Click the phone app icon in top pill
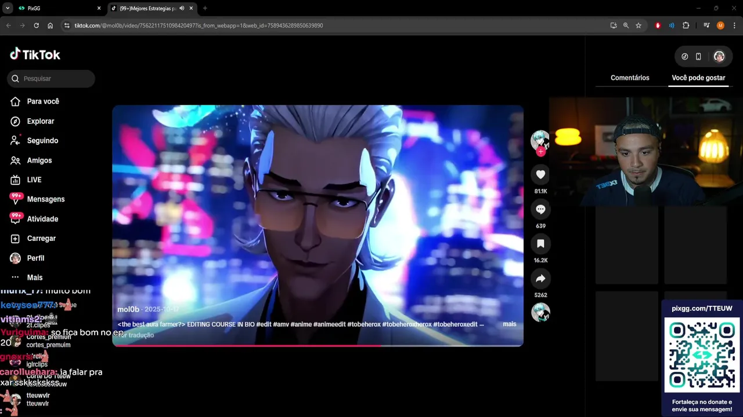743x417 pixels. tap(698, 57)
